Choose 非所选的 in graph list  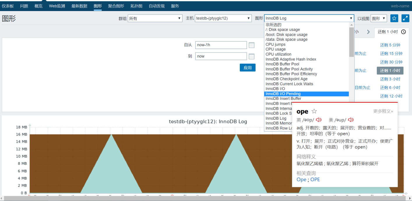[307, 25]
